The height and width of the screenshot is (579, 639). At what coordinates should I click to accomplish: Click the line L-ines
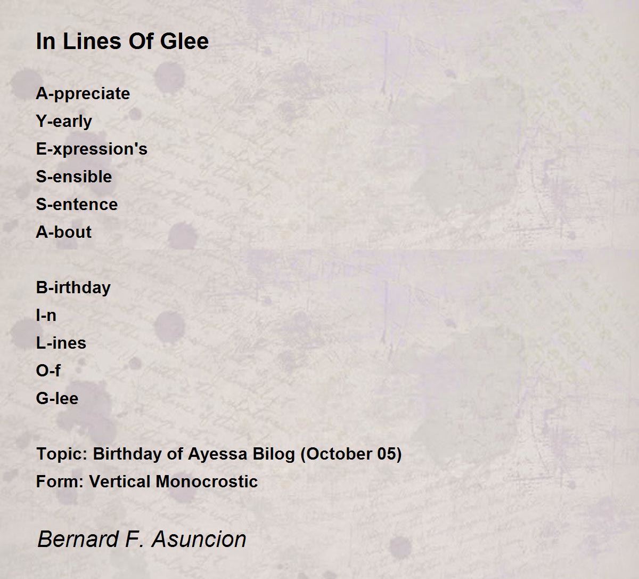point(61,343)
